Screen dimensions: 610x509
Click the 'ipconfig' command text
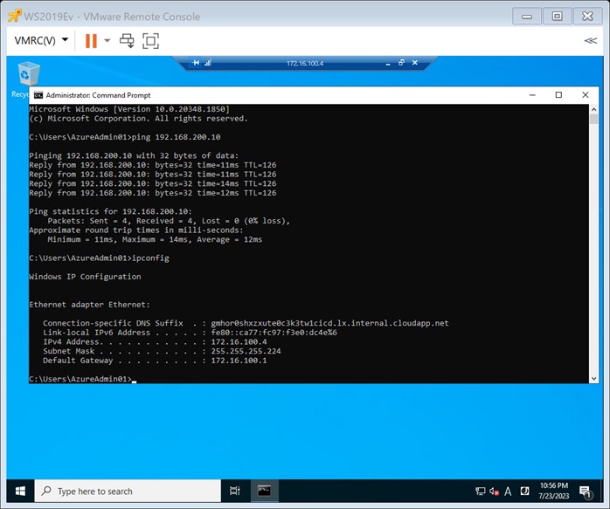[x=150, y=258]
